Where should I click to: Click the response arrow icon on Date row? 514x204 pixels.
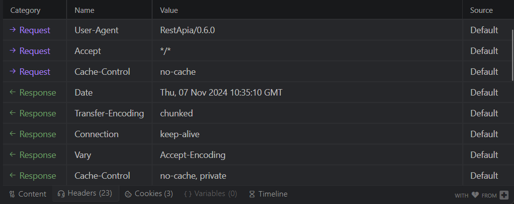point(13,92)
